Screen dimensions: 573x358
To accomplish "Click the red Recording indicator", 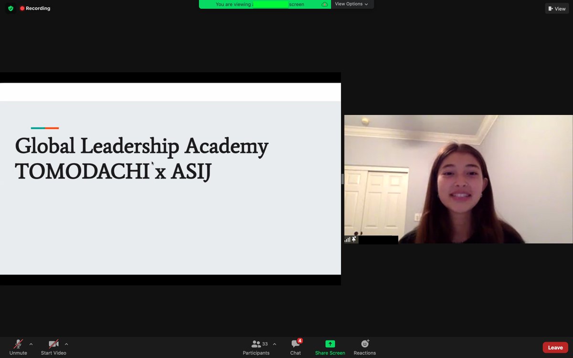I will [35, 9].
